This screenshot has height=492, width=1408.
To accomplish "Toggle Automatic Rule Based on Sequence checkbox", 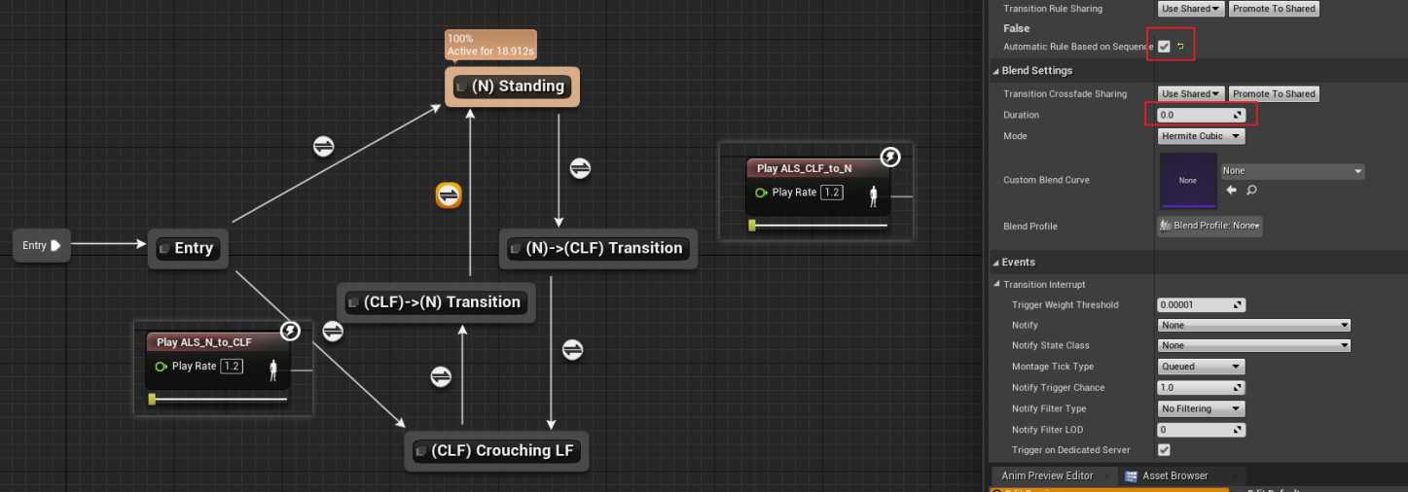I will (1164, 47).
